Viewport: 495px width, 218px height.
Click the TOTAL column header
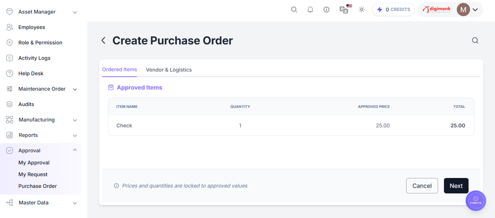pyautogui.click(x=459, y=106)
